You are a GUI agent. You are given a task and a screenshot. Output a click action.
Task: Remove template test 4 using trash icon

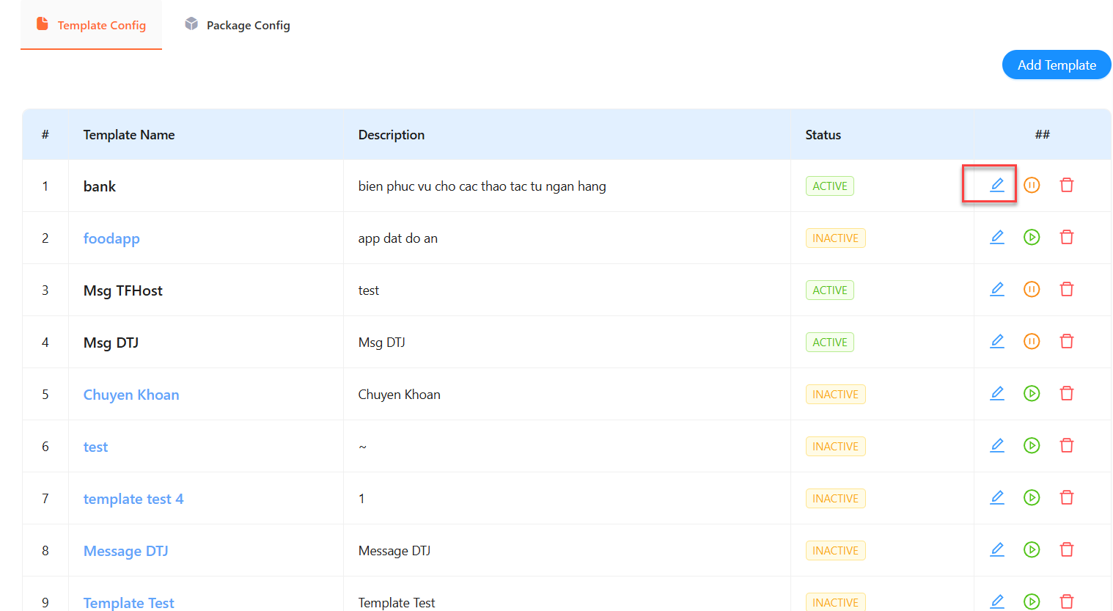(x=1067, y=497)
